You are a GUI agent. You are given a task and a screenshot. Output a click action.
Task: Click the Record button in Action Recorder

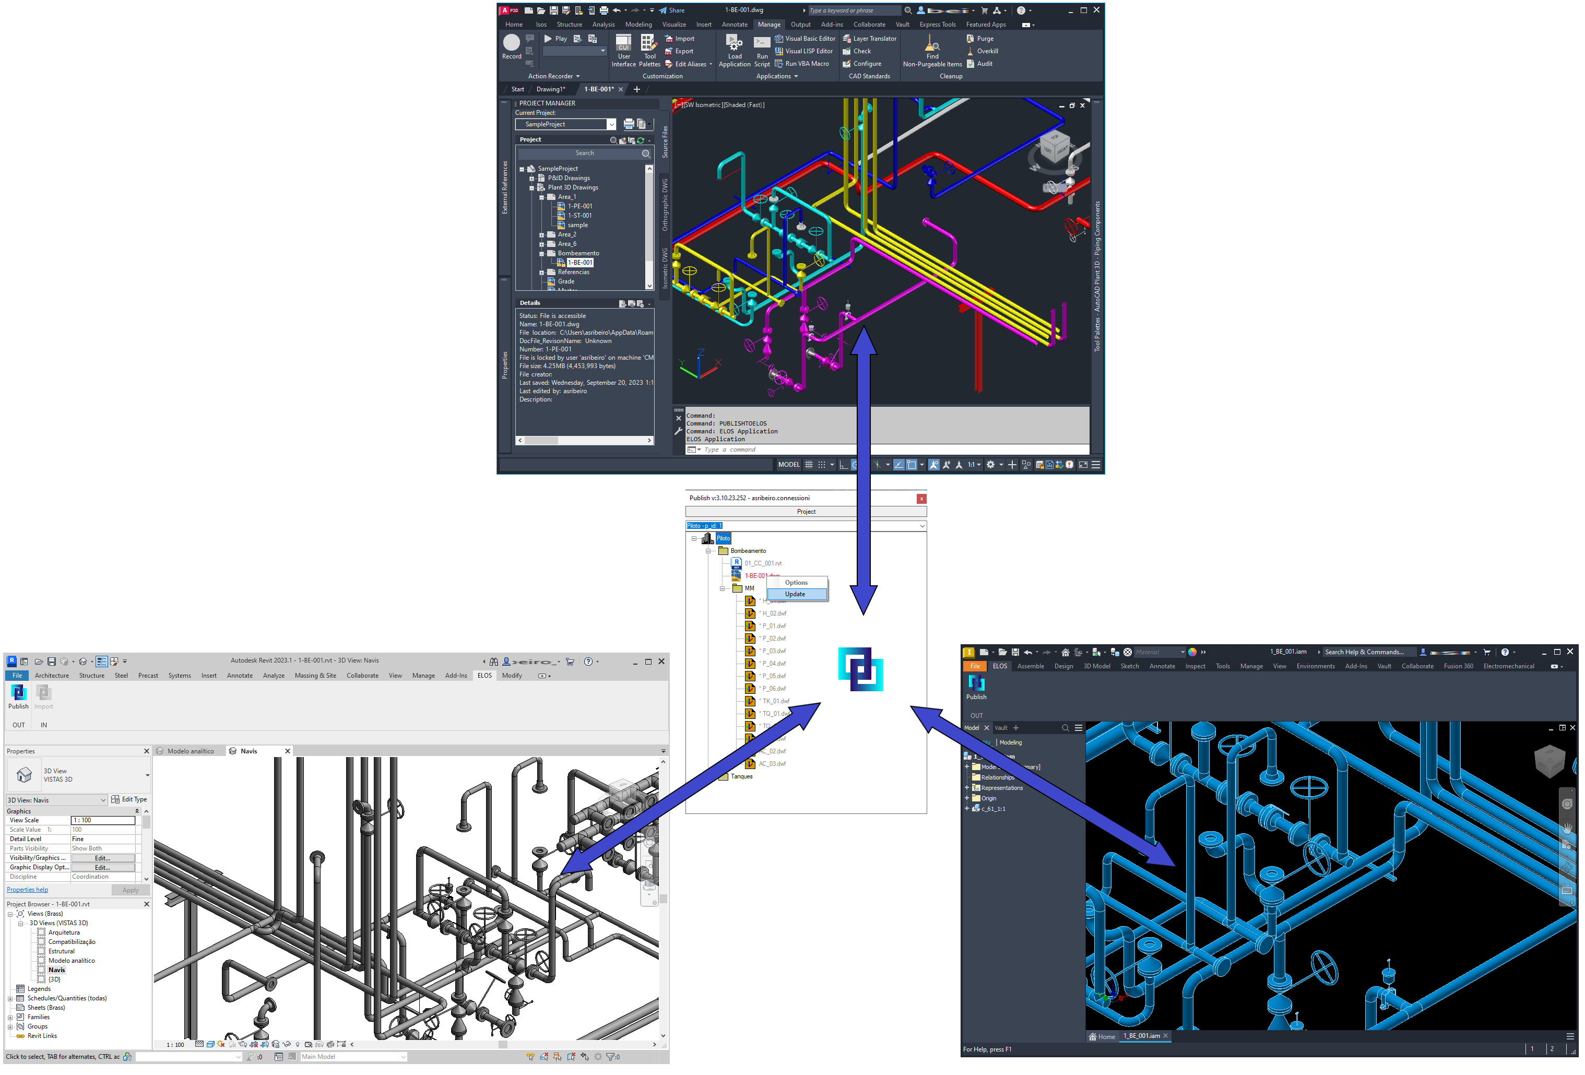point(512,47)
